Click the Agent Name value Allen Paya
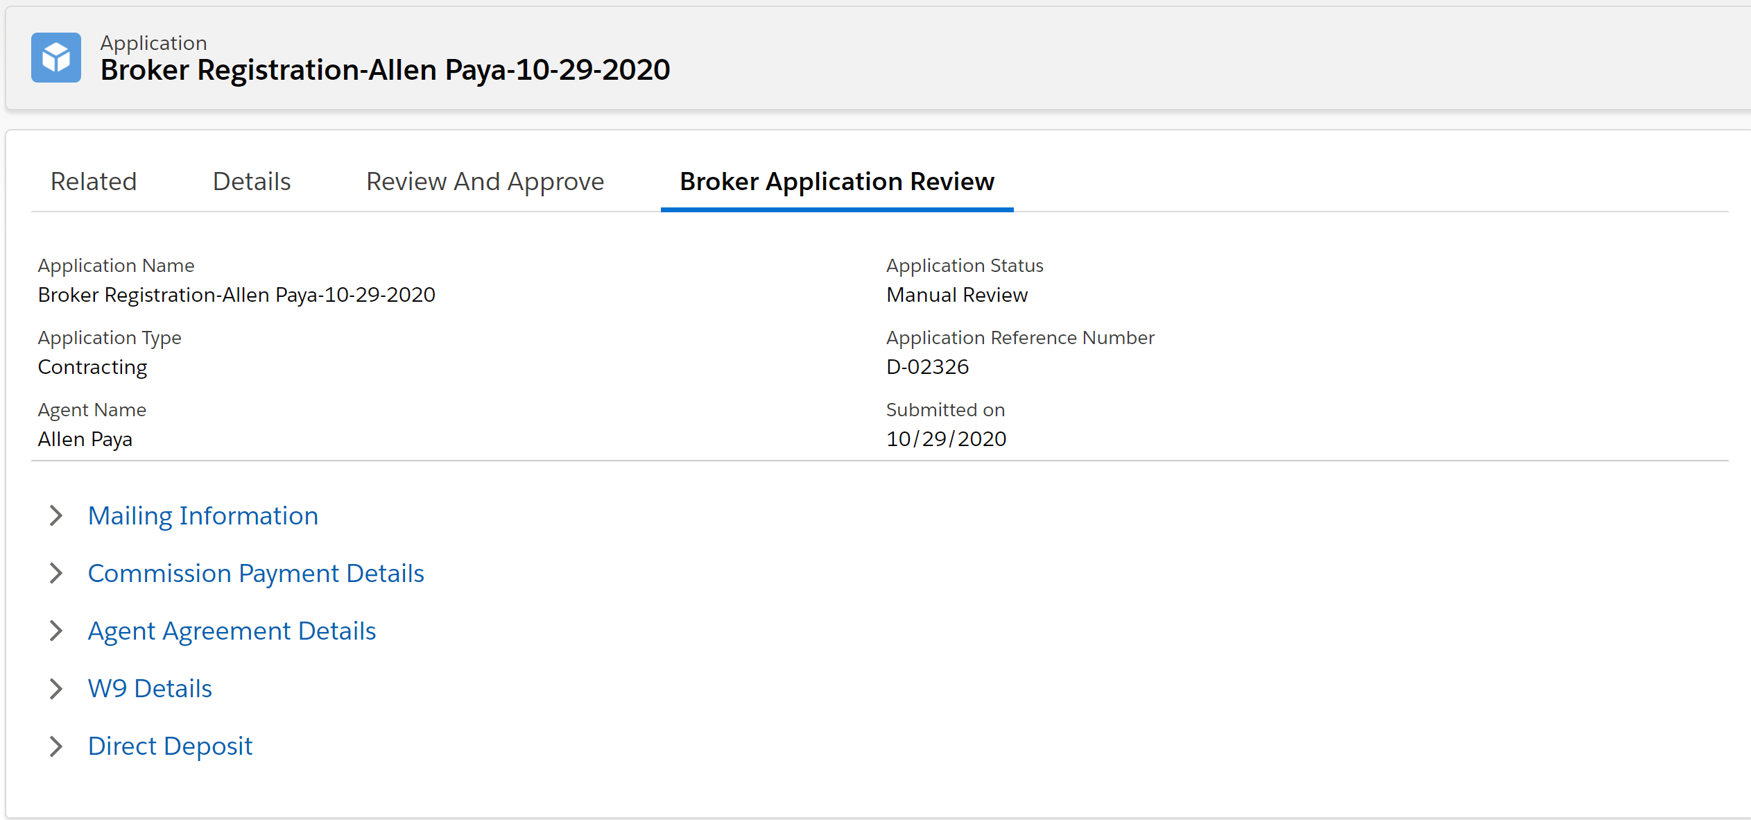 (x=85, y=439)
